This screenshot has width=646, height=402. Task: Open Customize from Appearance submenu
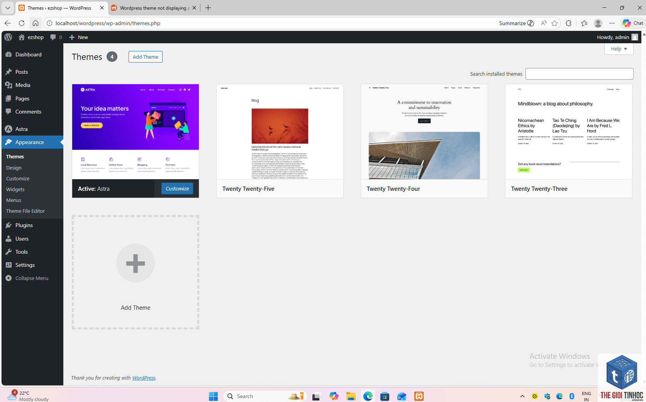pyautogui.click(x=18, y=178)
